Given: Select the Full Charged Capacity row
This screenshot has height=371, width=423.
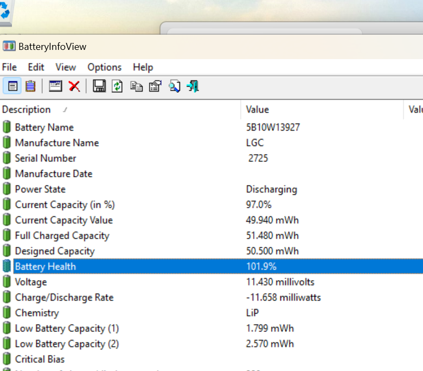Looking at the screenshot, I should (x=211, y=235).
